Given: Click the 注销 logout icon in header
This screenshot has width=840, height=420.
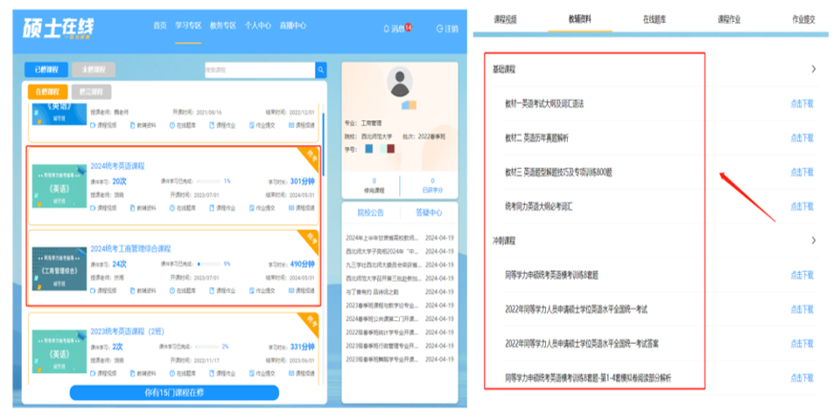Looking at the screenshot, I should (440, 29).
